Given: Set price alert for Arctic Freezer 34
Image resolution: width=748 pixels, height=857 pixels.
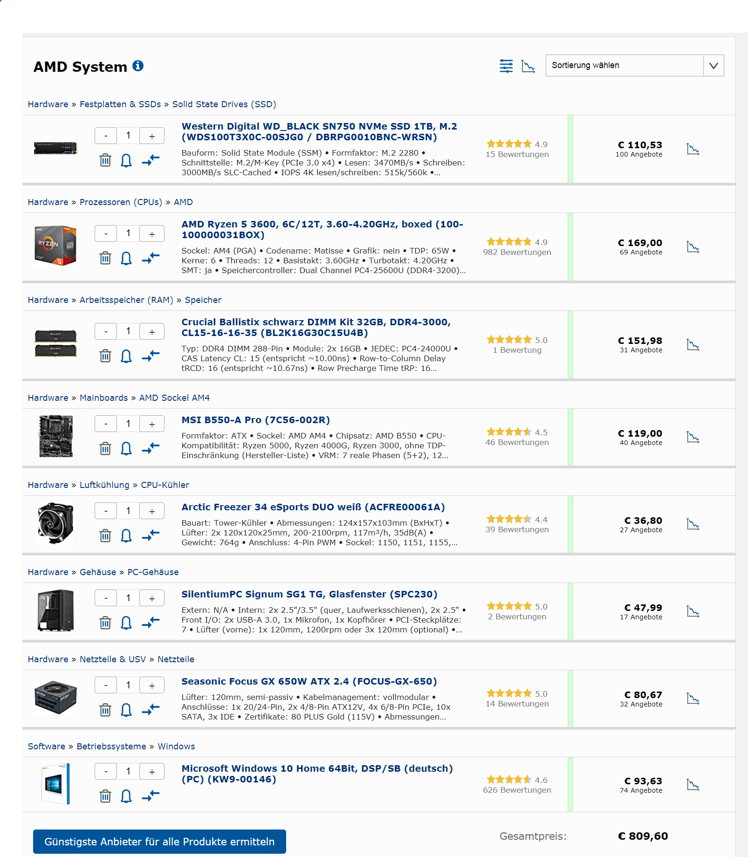Looking at the screenshot, I should 126,535.
